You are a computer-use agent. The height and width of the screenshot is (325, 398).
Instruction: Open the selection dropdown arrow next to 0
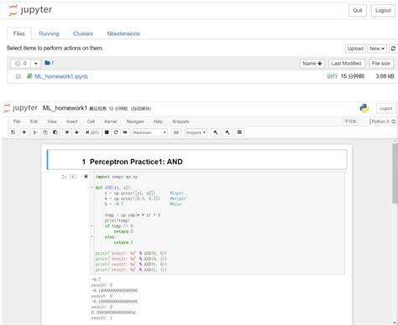(36, 64)
